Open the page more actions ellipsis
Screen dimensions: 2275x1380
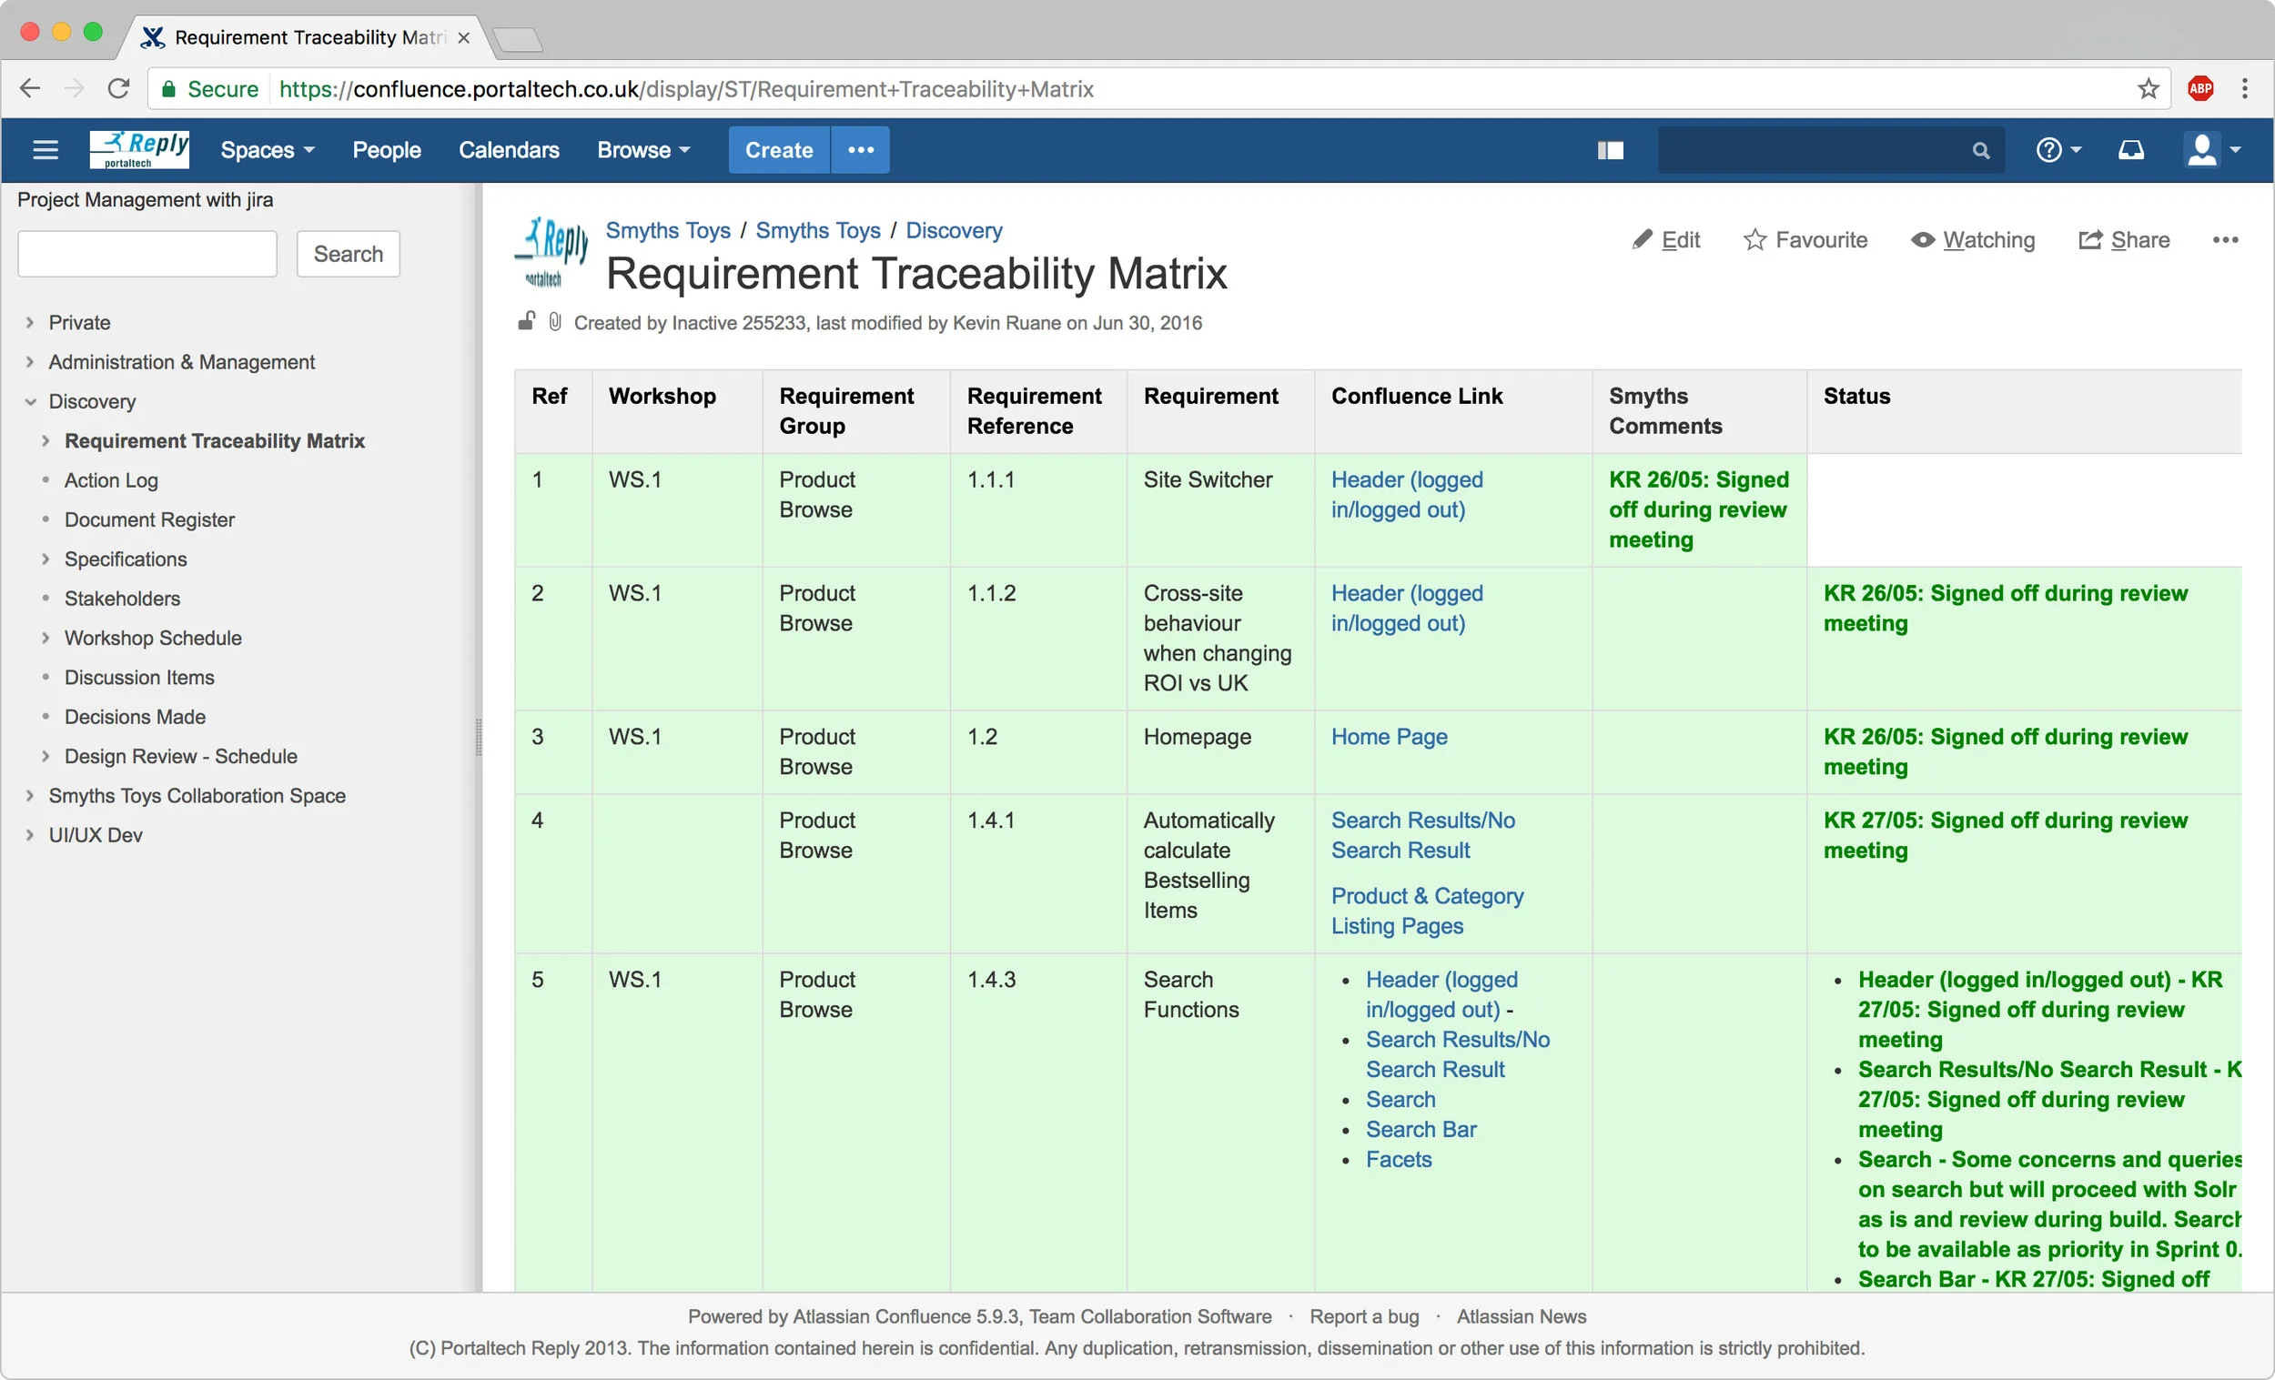(x=2225, y=240)
